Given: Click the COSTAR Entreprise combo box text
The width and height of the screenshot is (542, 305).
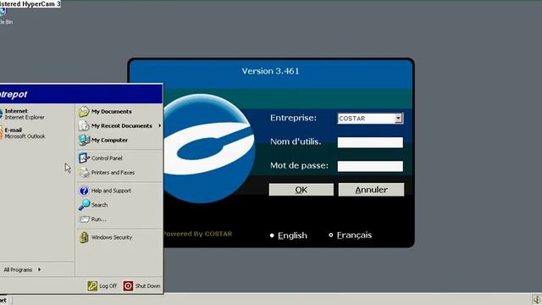Looking at the screenshot, I should tap(352, 119).
